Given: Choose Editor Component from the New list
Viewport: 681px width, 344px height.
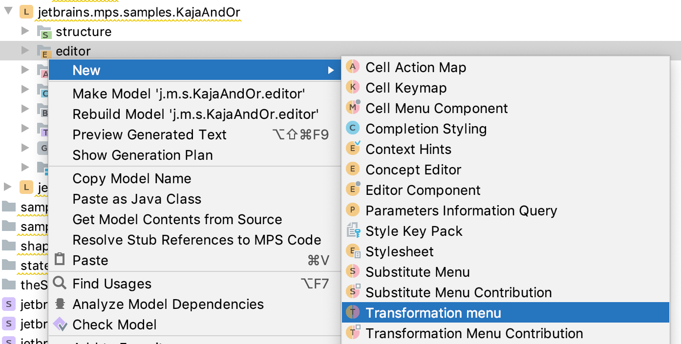Looking at the screenshot, I should click(x=423, y=190).
